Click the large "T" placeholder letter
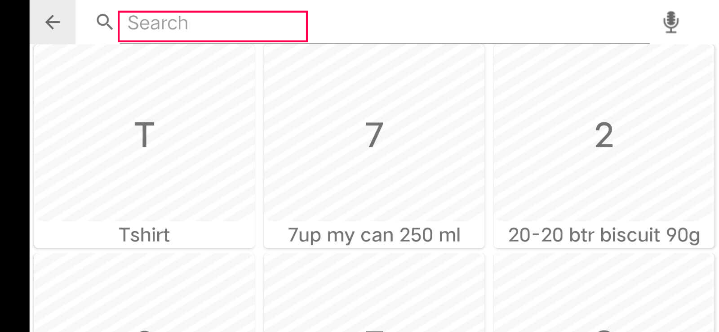Image resolution: width=719 pixels, height=332 pixels. pos(144,135)
